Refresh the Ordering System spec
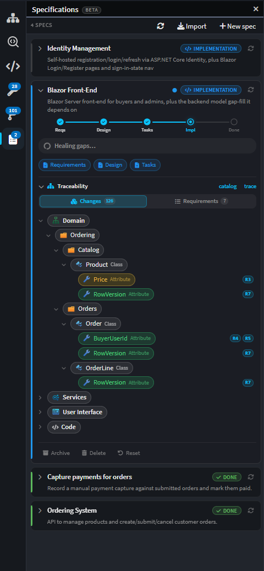The width and height of the screenshot is (264, 571). (251, 510)
